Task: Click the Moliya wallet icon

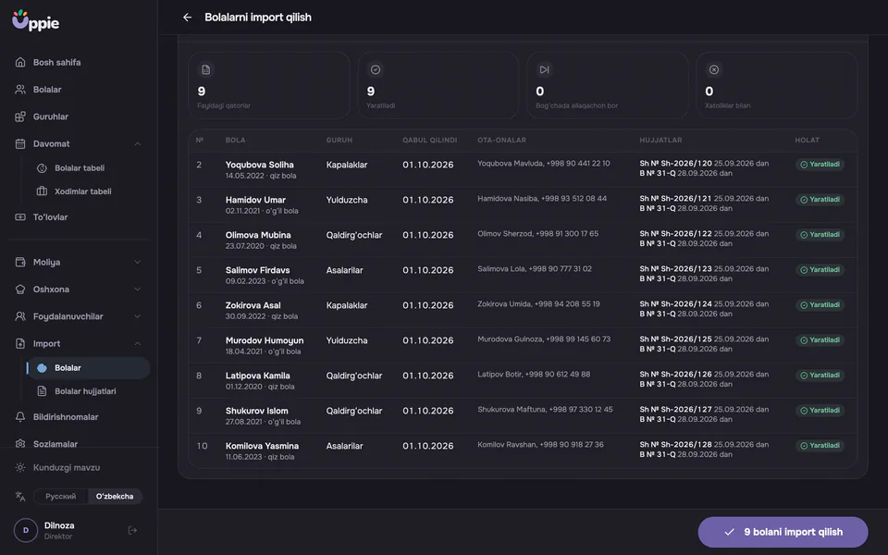Action: pyautogui.click(x=20, y=262)
